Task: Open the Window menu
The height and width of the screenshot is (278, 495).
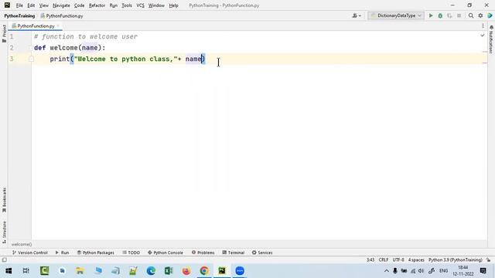Action: tap(156, 5)
